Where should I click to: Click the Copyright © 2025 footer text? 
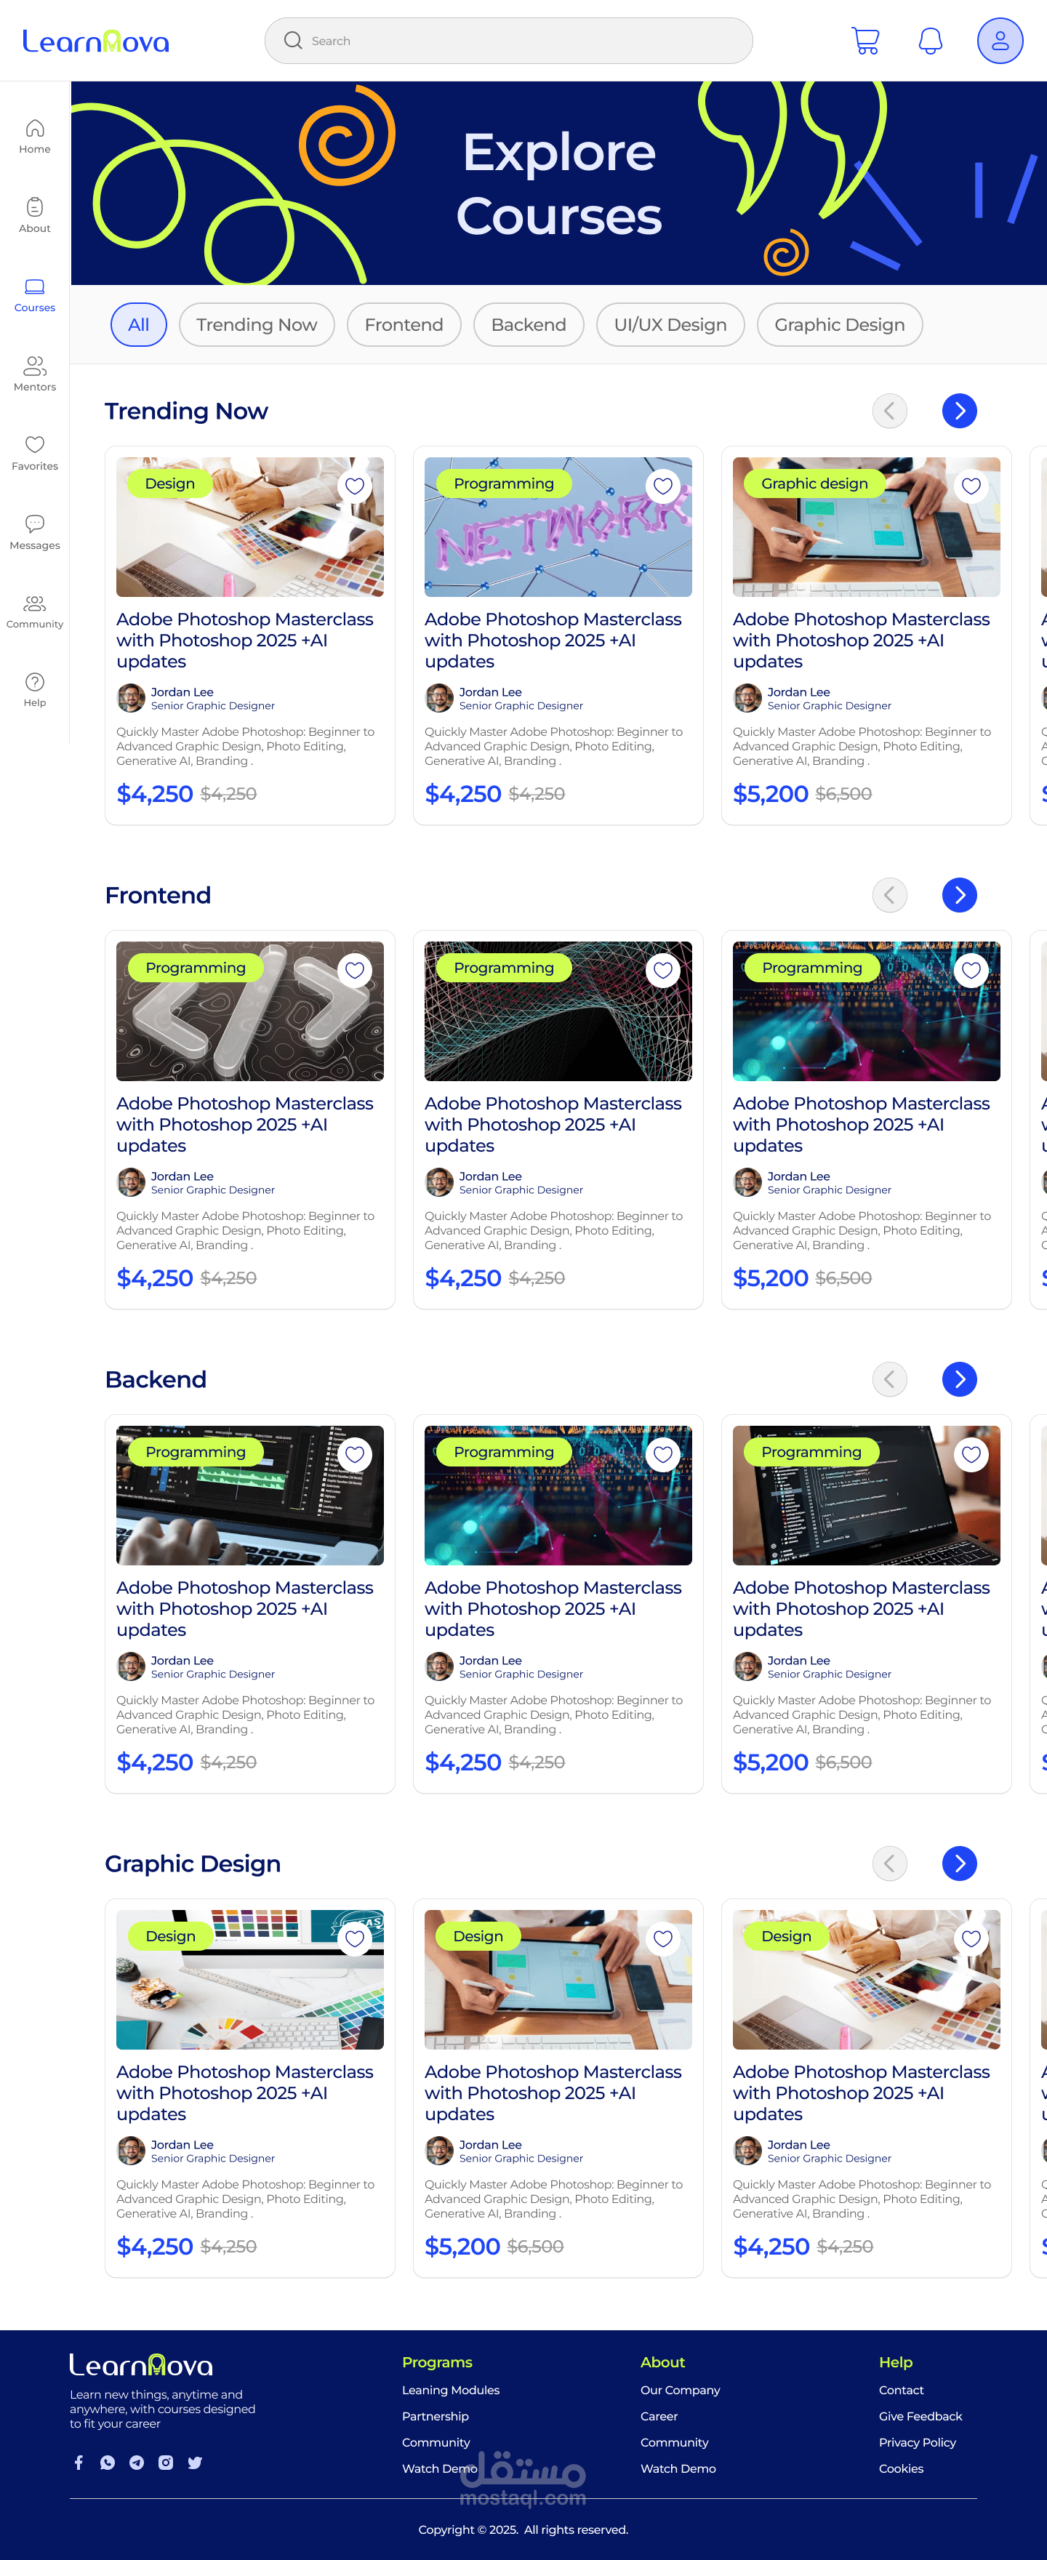point(523,2529)
